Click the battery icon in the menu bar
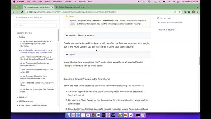This screenshot has height=119, width=211. coord(164,2)
